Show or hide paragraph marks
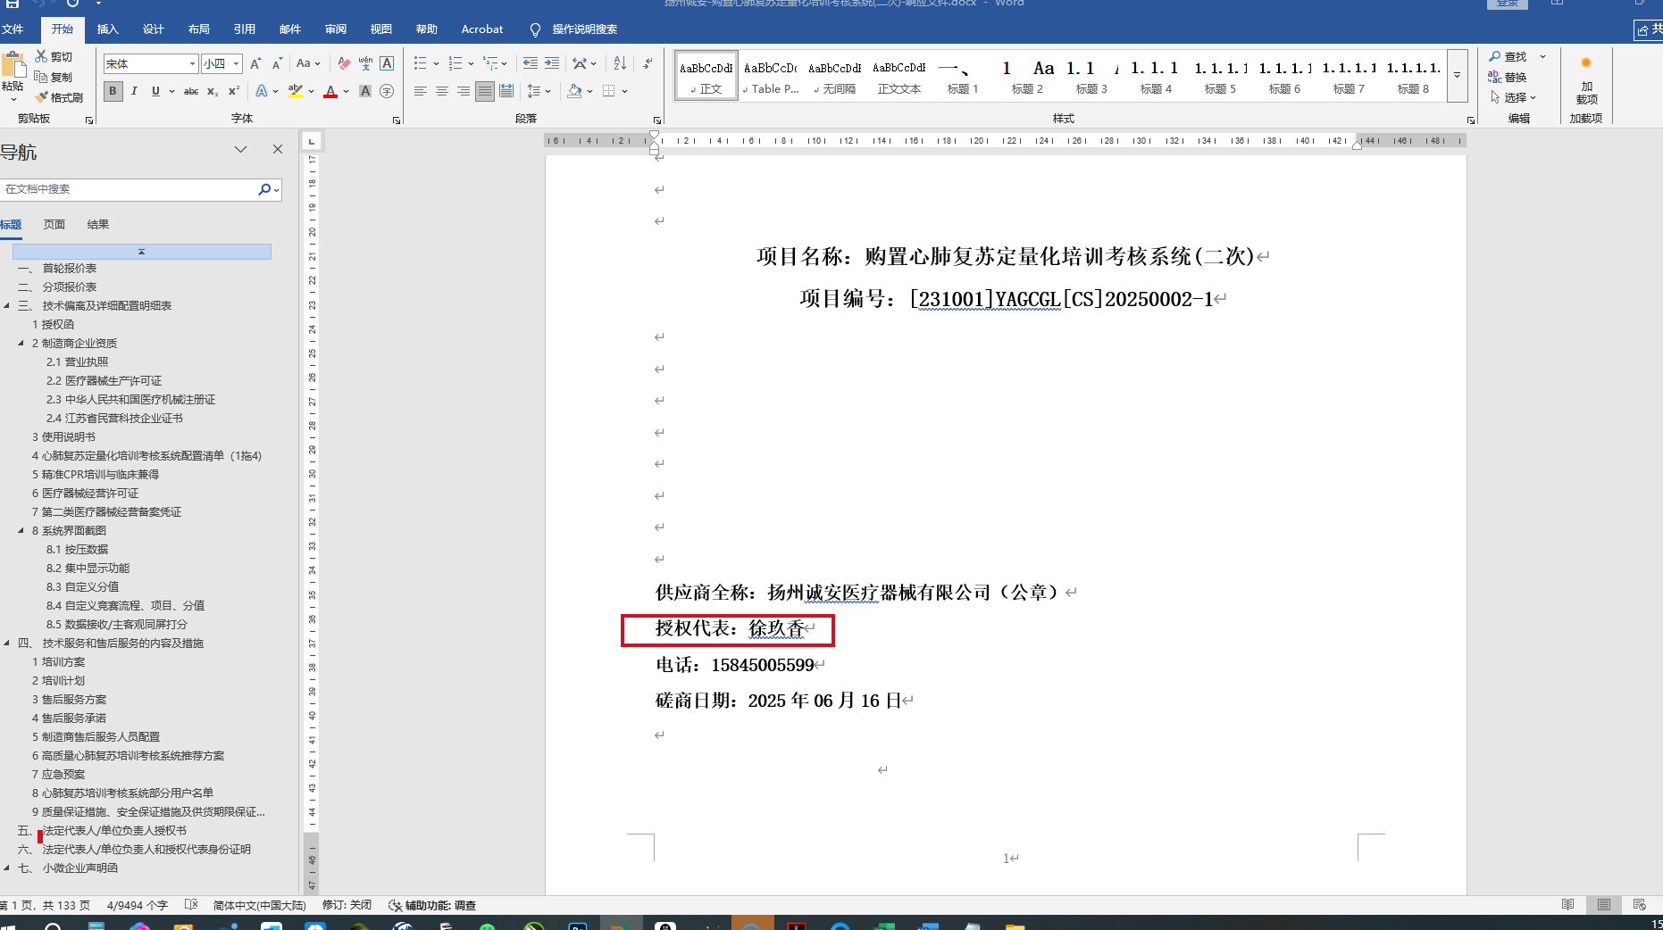 pos(648,63)
